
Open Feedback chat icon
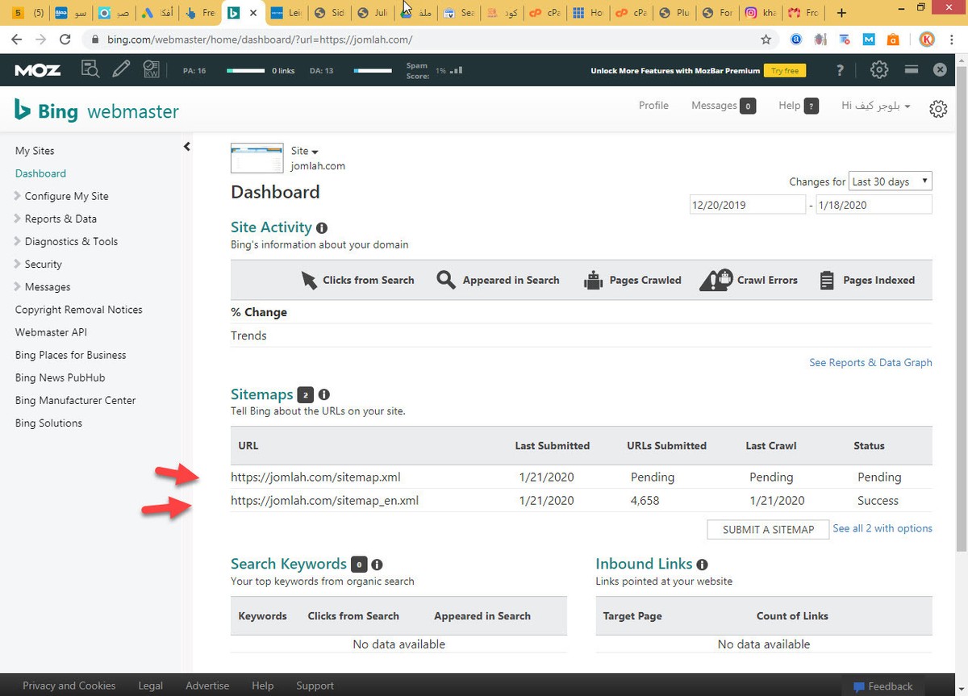pyautogui.click(x=858, y=686)
